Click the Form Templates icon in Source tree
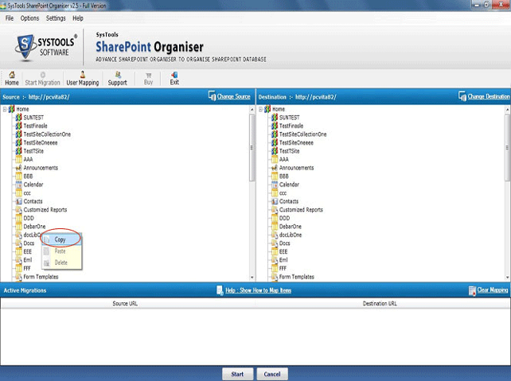 point(19,277)
